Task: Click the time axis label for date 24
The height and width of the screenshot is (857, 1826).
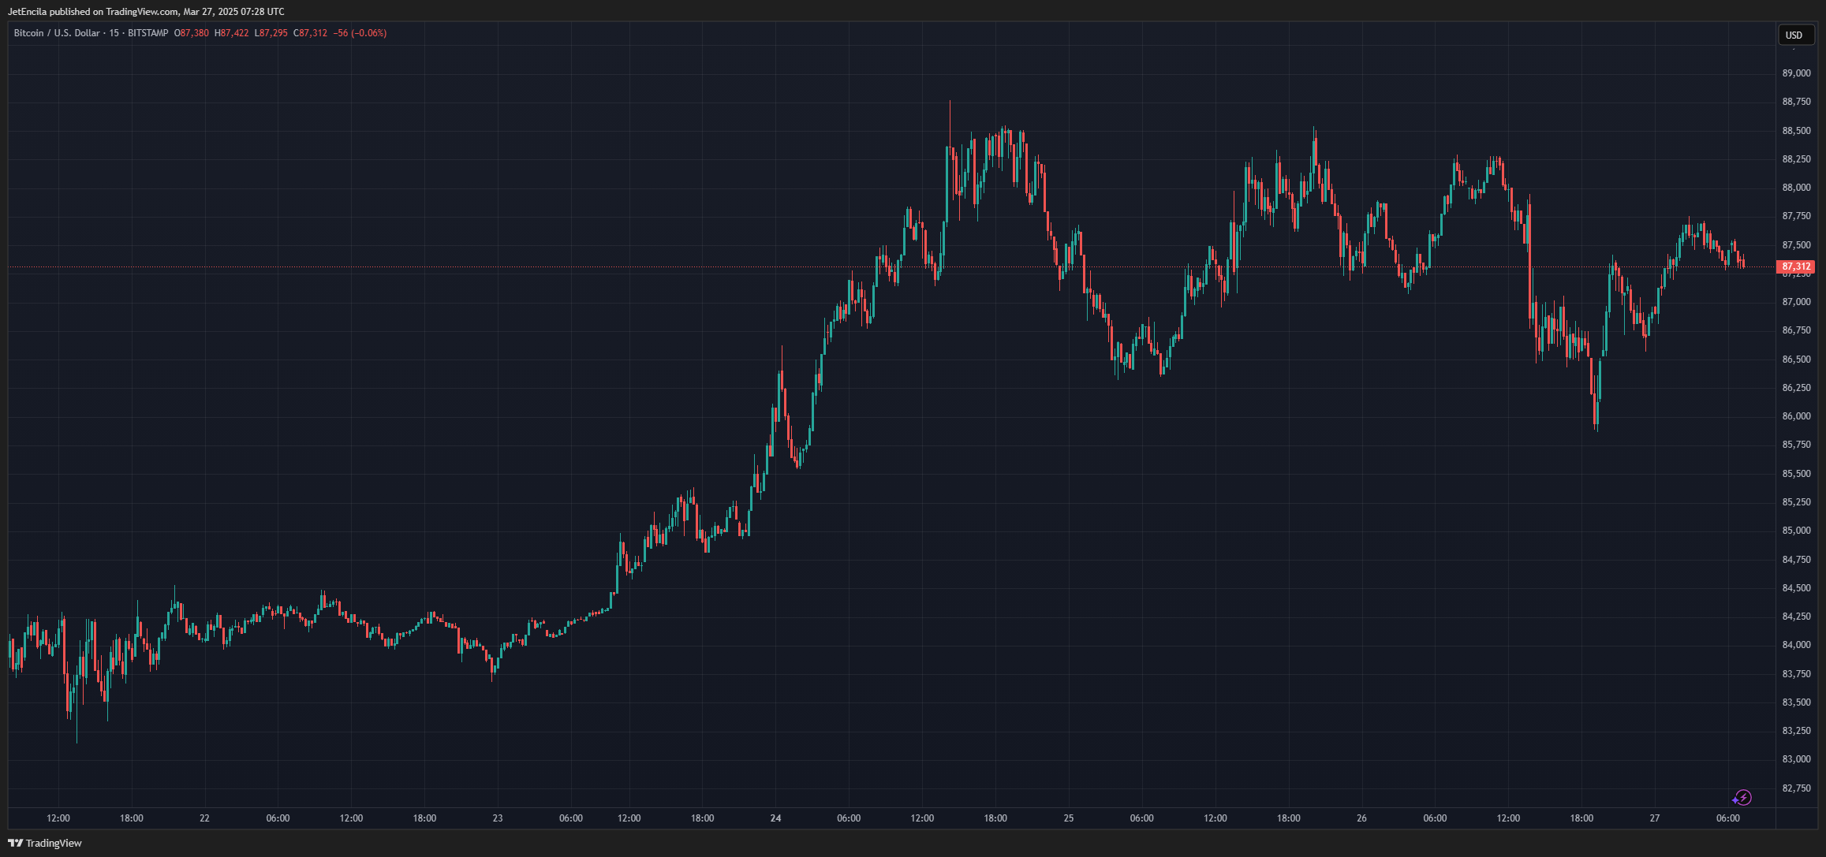Action: pos(775,818)
